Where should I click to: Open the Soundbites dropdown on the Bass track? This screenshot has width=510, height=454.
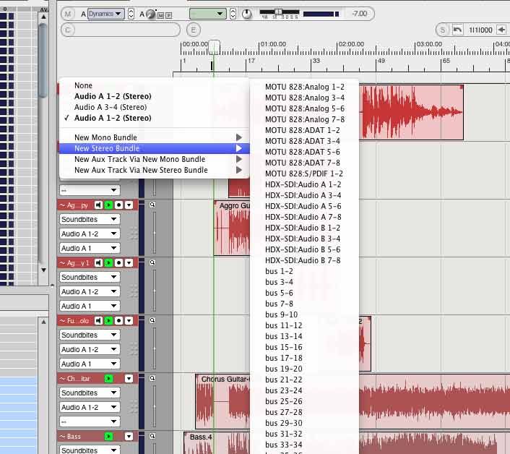coord(90,450)
